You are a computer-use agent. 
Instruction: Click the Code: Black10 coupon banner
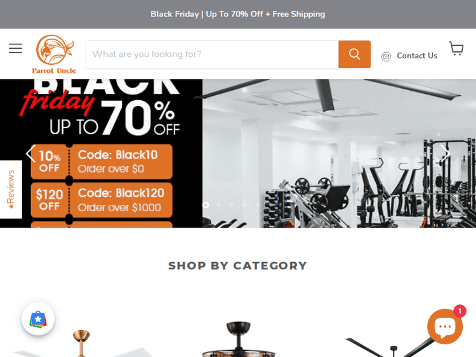click(102, 162)
